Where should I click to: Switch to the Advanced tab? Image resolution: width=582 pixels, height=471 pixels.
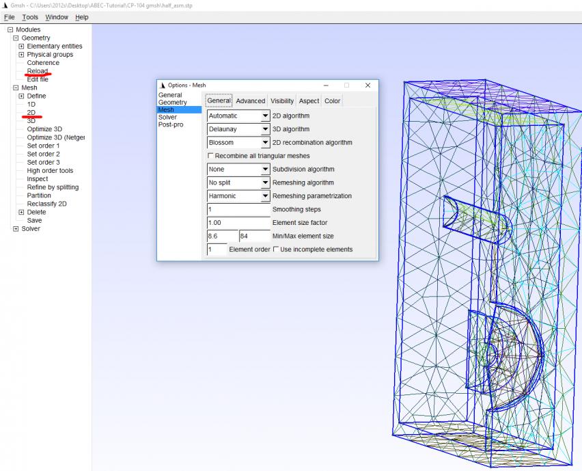(250, 101)
